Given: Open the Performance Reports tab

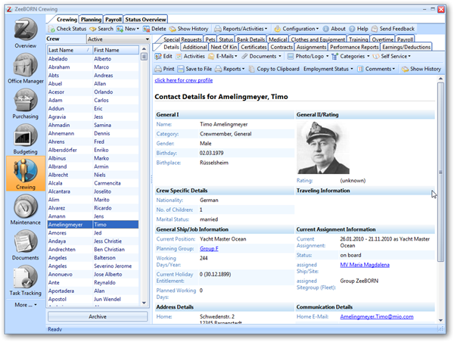Looking at the screenshot, I should pyautogui.click(x=354, y=47).
